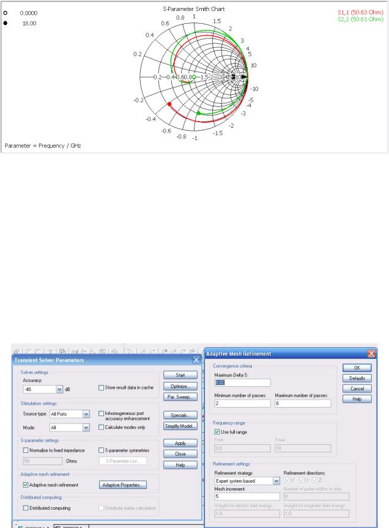The height and width of the screenshot is (528, 389).
Task: Click the S-Parameter Smith Chart title
Action: [x=194, y=9]
